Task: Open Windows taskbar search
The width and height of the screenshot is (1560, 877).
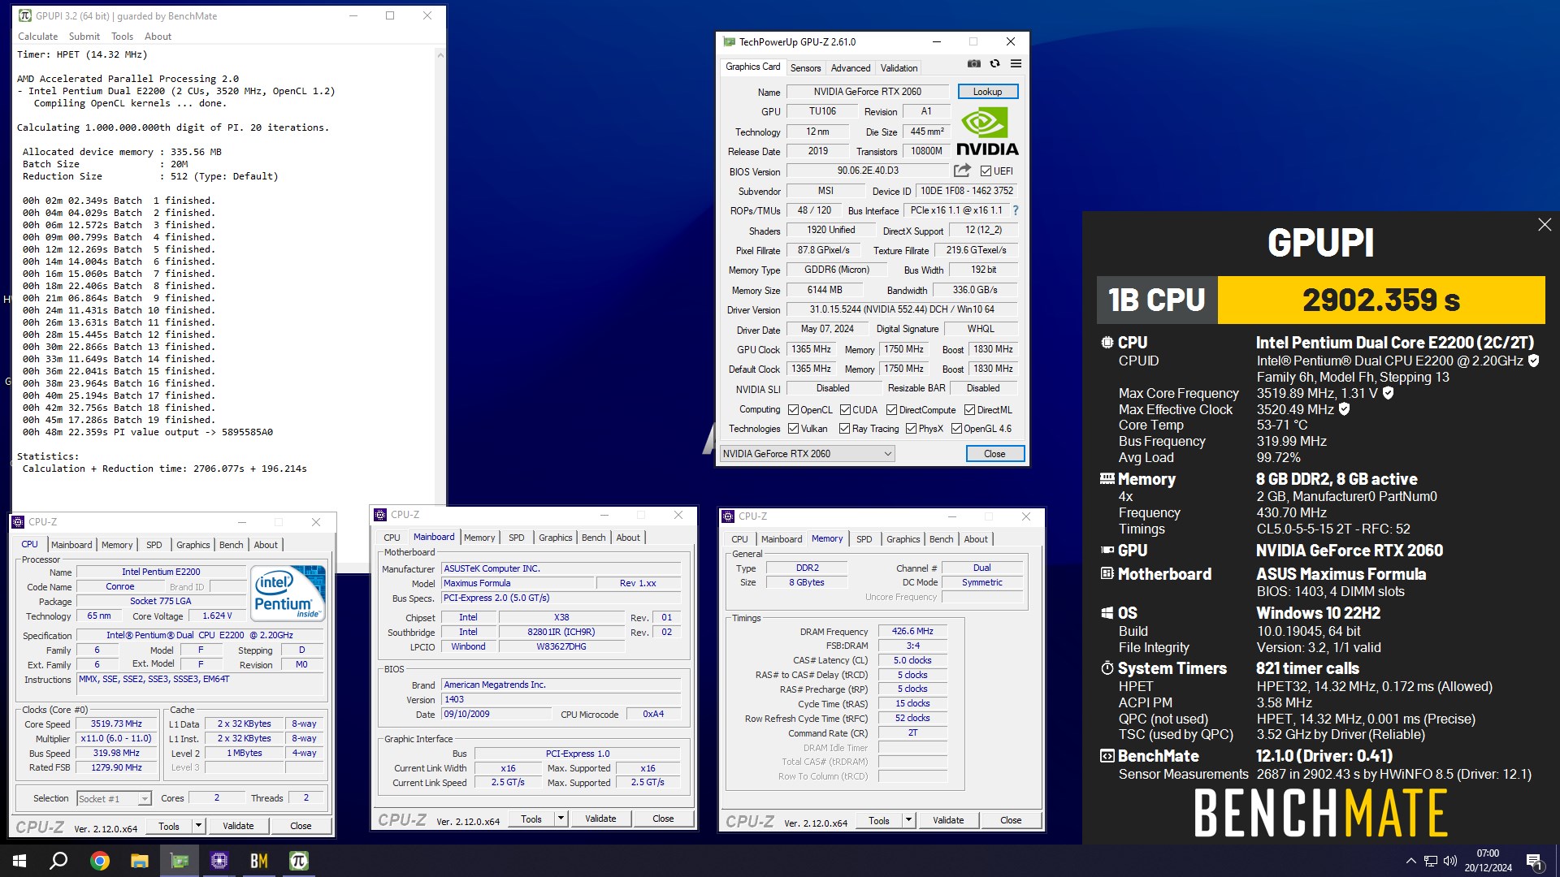Action: tap(58, 861)
